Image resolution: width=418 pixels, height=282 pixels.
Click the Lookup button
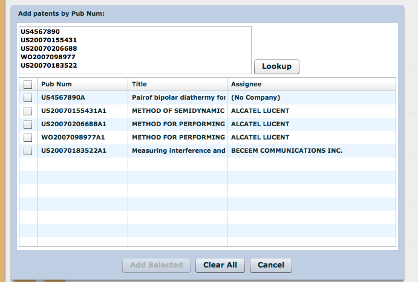click(276, 66)
